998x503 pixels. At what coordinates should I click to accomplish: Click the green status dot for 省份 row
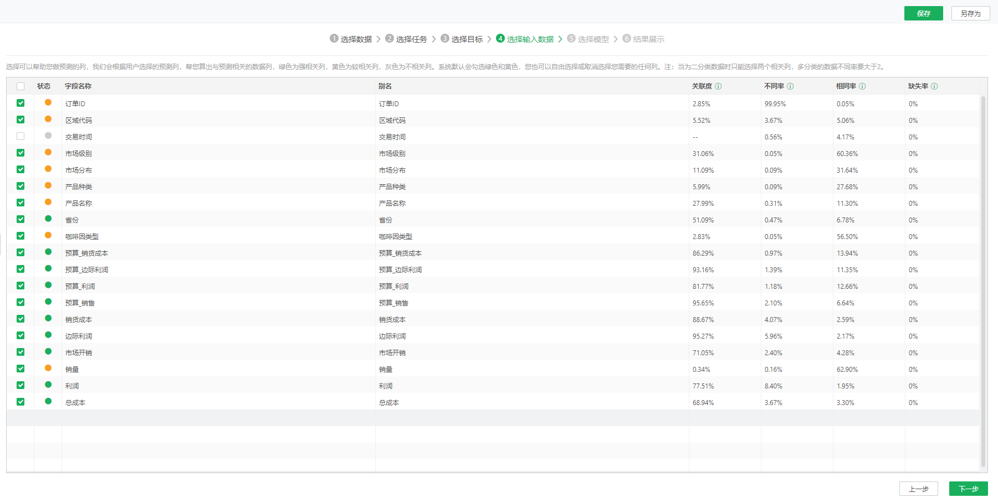pyautogui.click(x=48, y=219)
